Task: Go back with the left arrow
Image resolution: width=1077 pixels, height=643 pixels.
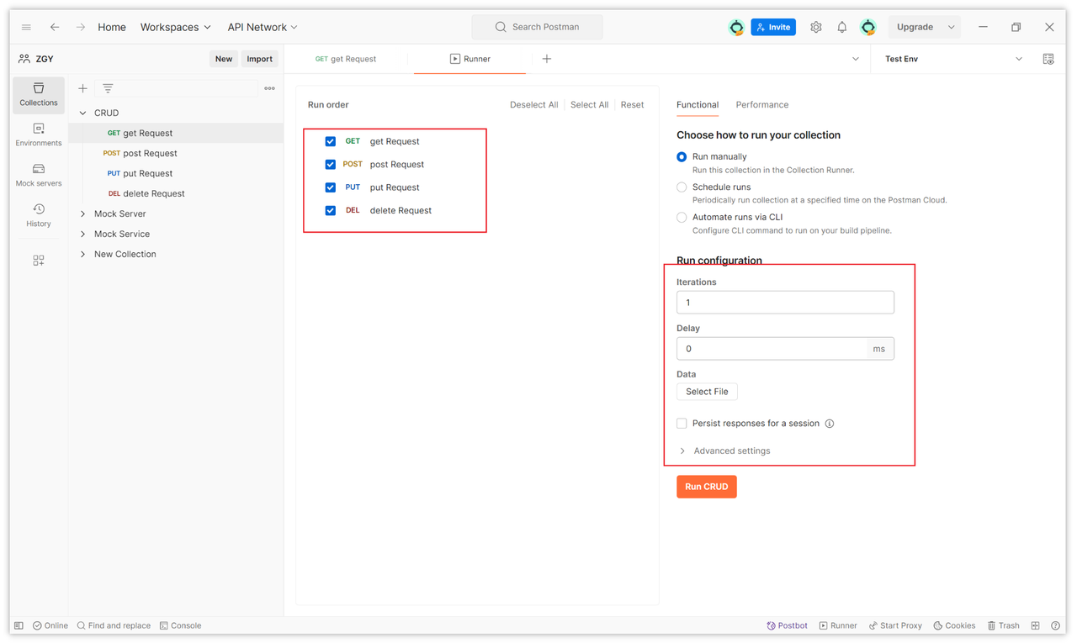Action: 55,27
